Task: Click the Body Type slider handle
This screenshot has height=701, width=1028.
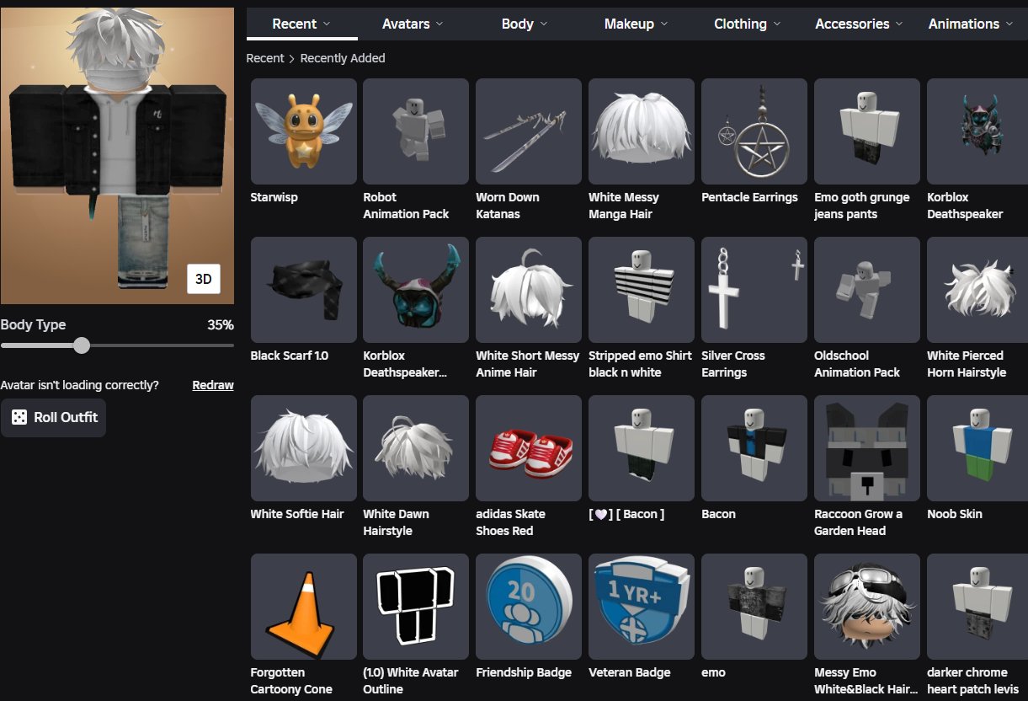Action: pos(82,345)
